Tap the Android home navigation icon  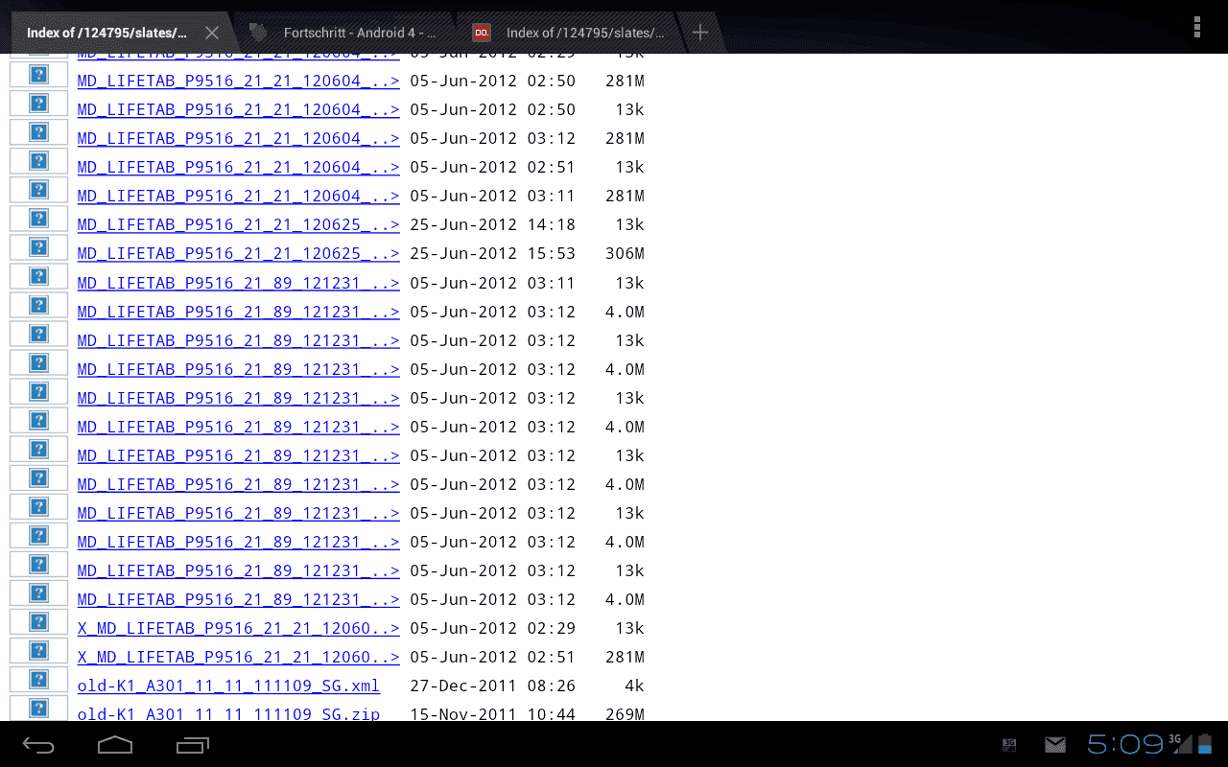coord(115,745)
